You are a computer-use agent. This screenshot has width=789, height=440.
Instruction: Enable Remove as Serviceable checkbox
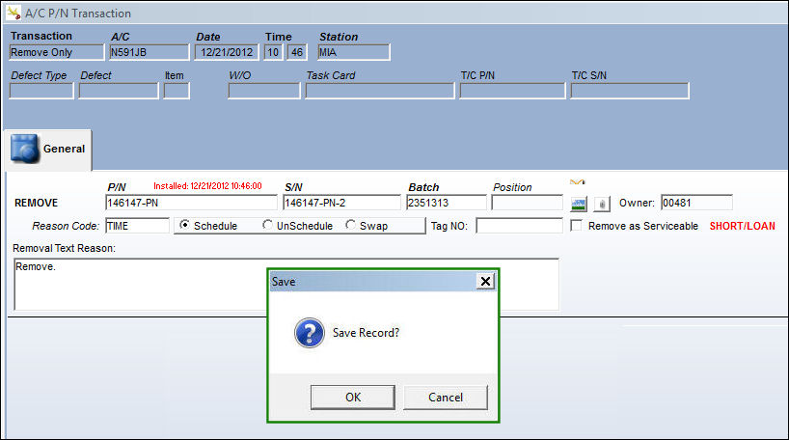[576, 226]
